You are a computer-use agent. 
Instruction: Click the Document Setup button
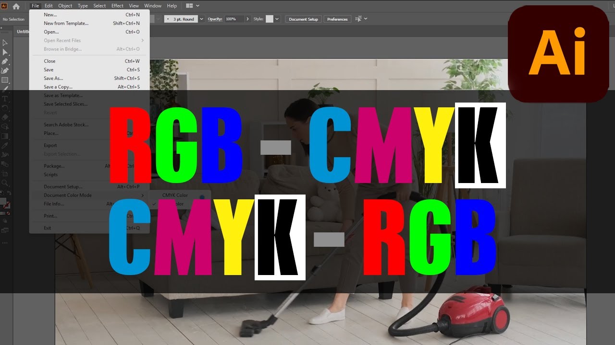[304, 19]
